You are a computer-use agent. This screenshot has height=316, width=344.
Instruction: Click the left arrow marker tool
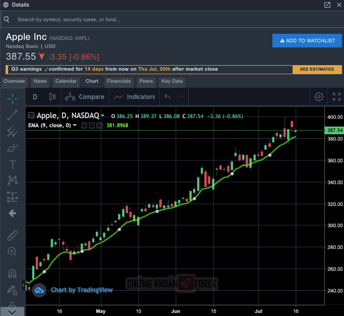tap(13, 213)
